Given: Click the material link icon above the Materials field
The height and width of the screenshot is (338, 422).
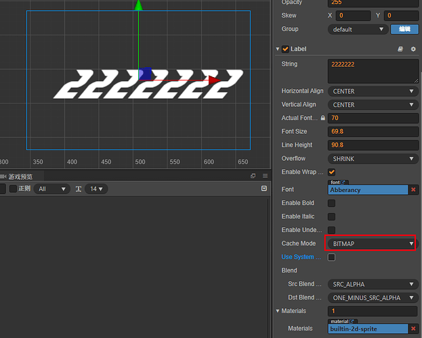Looking at the screenshot, I should [352, 321].
